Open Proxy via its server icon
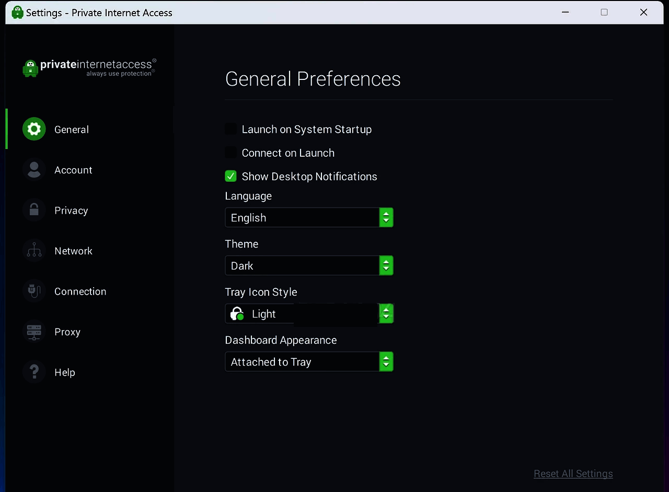 point(34,332)
